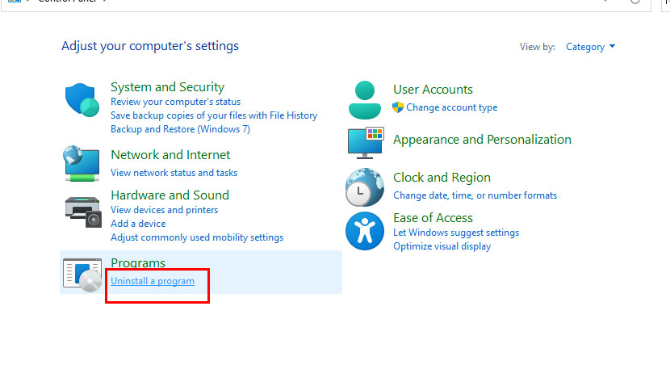This screenshot has width=670, height=365.
Task: Select View devices and printers
Action: 165,210
